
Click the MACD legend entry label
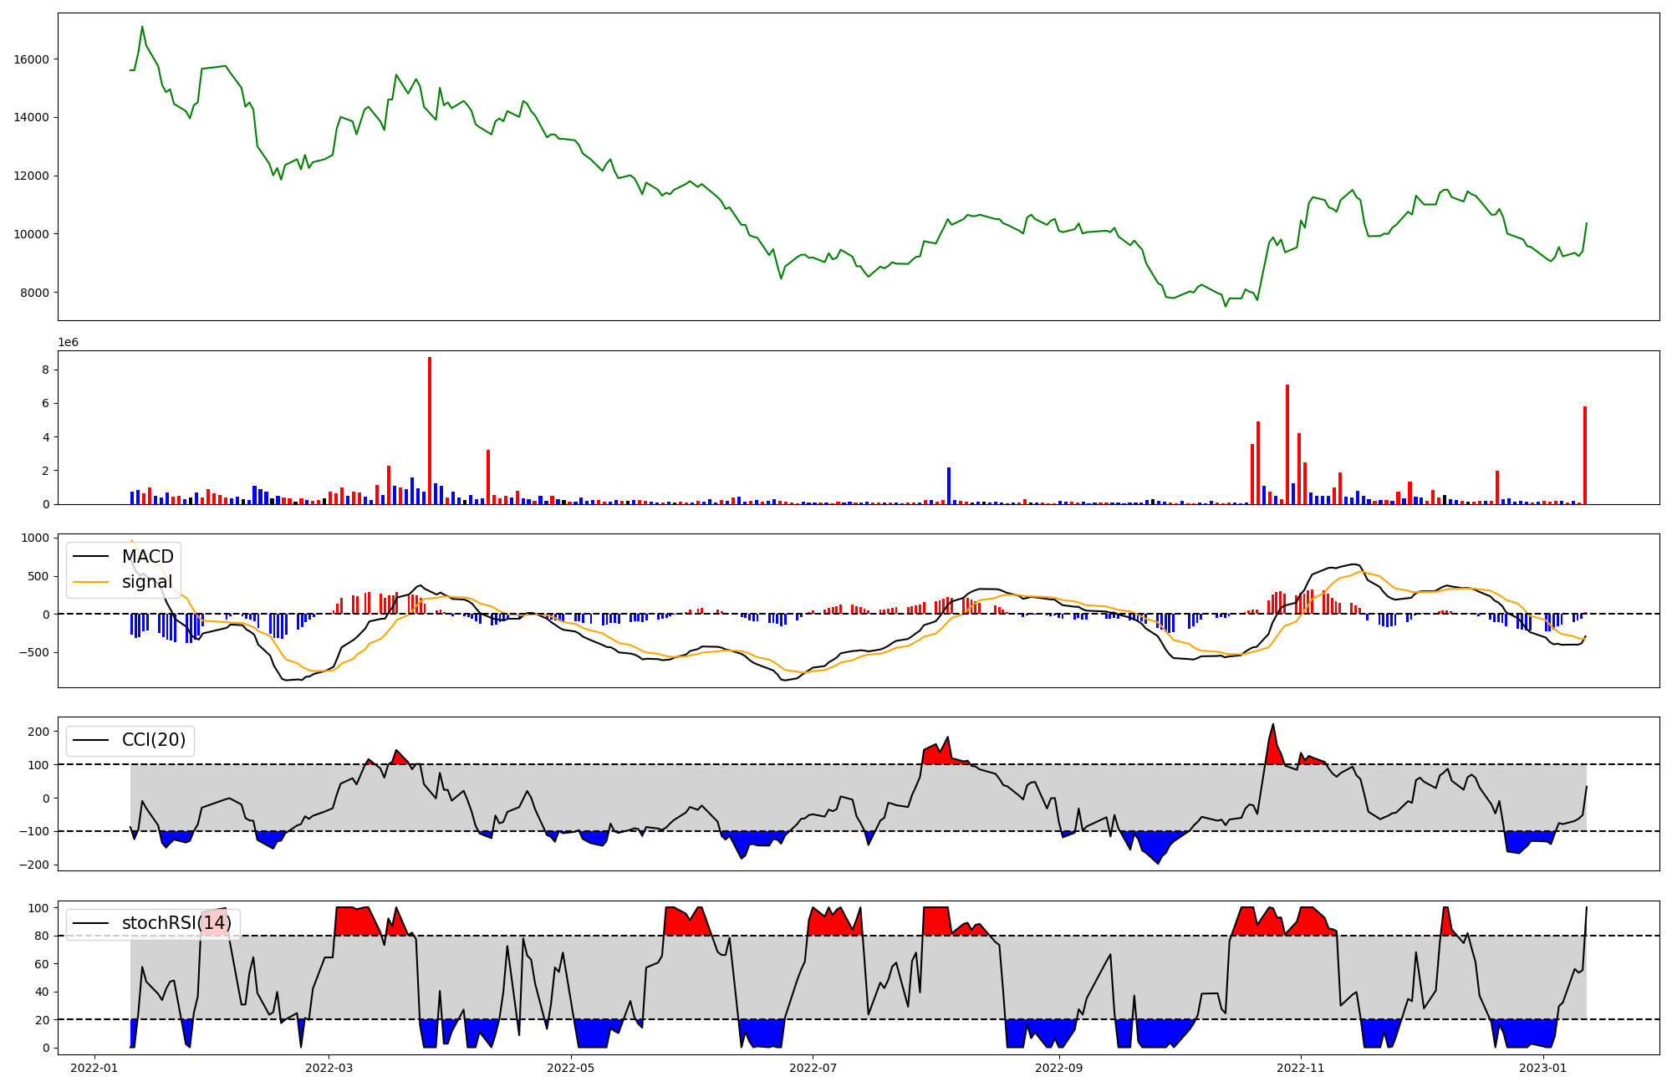[147, 557]
